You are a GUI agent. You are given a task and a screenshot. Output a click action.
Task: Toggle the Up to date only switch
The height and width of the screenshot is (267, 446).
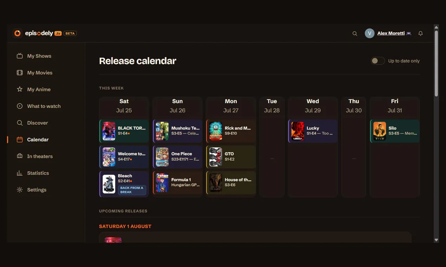[x=378, y=61]
